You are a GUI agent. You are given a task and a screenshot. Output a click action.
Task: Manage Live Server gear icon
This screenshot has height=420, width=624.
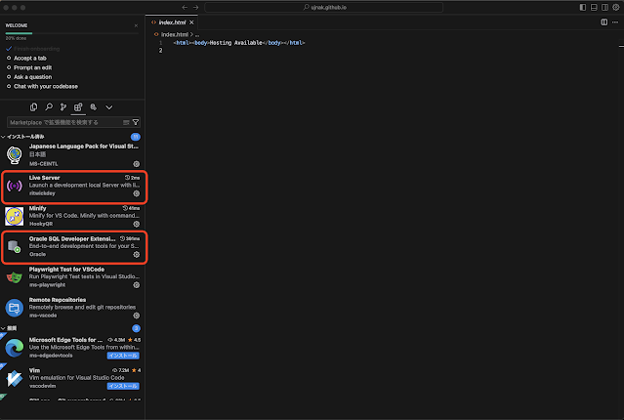coord(137,193)
